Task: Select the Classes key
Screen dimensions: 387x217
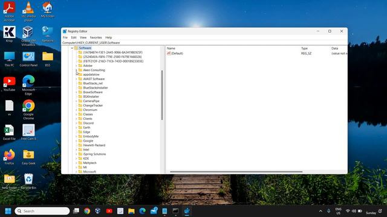Action: 88,115
